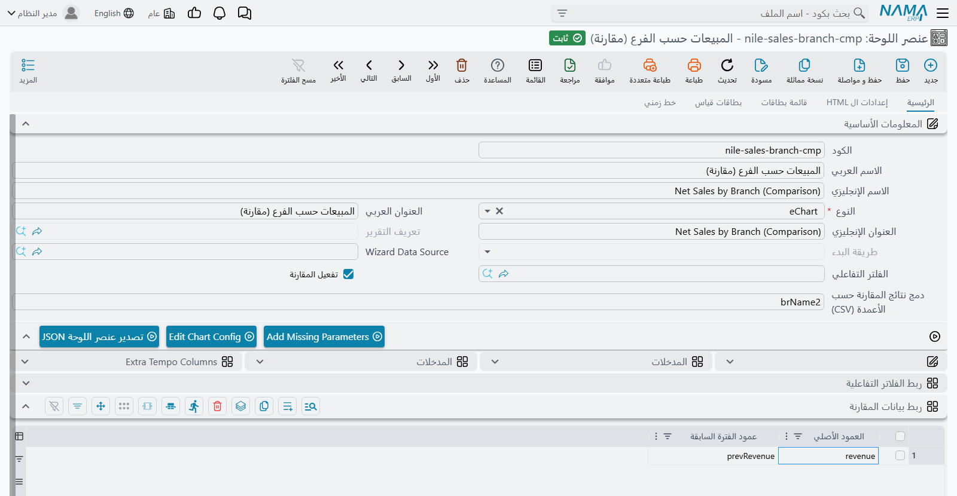The width and height of the screenshot is (957, 496).
Task: Clear the النوع eChart selection X
Action: click(x=499, y=211)
